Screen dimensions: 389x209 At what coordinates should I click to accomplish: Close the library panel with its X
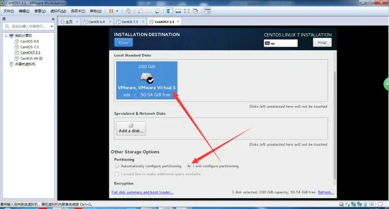click(x=53, y=19)
